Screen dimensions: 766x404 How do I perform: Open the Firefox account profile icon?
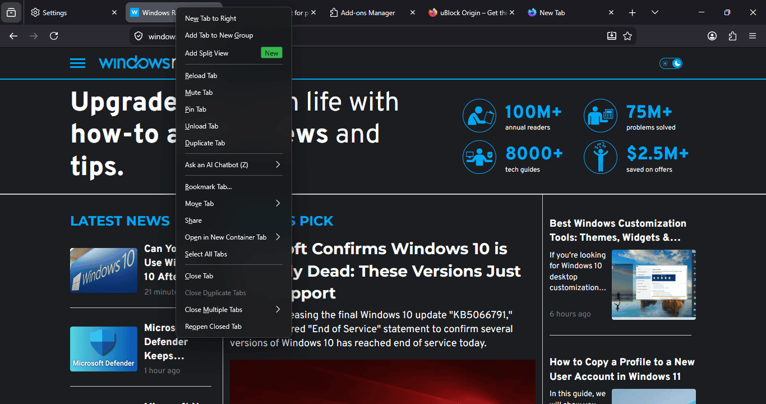[x=712, y=35]
